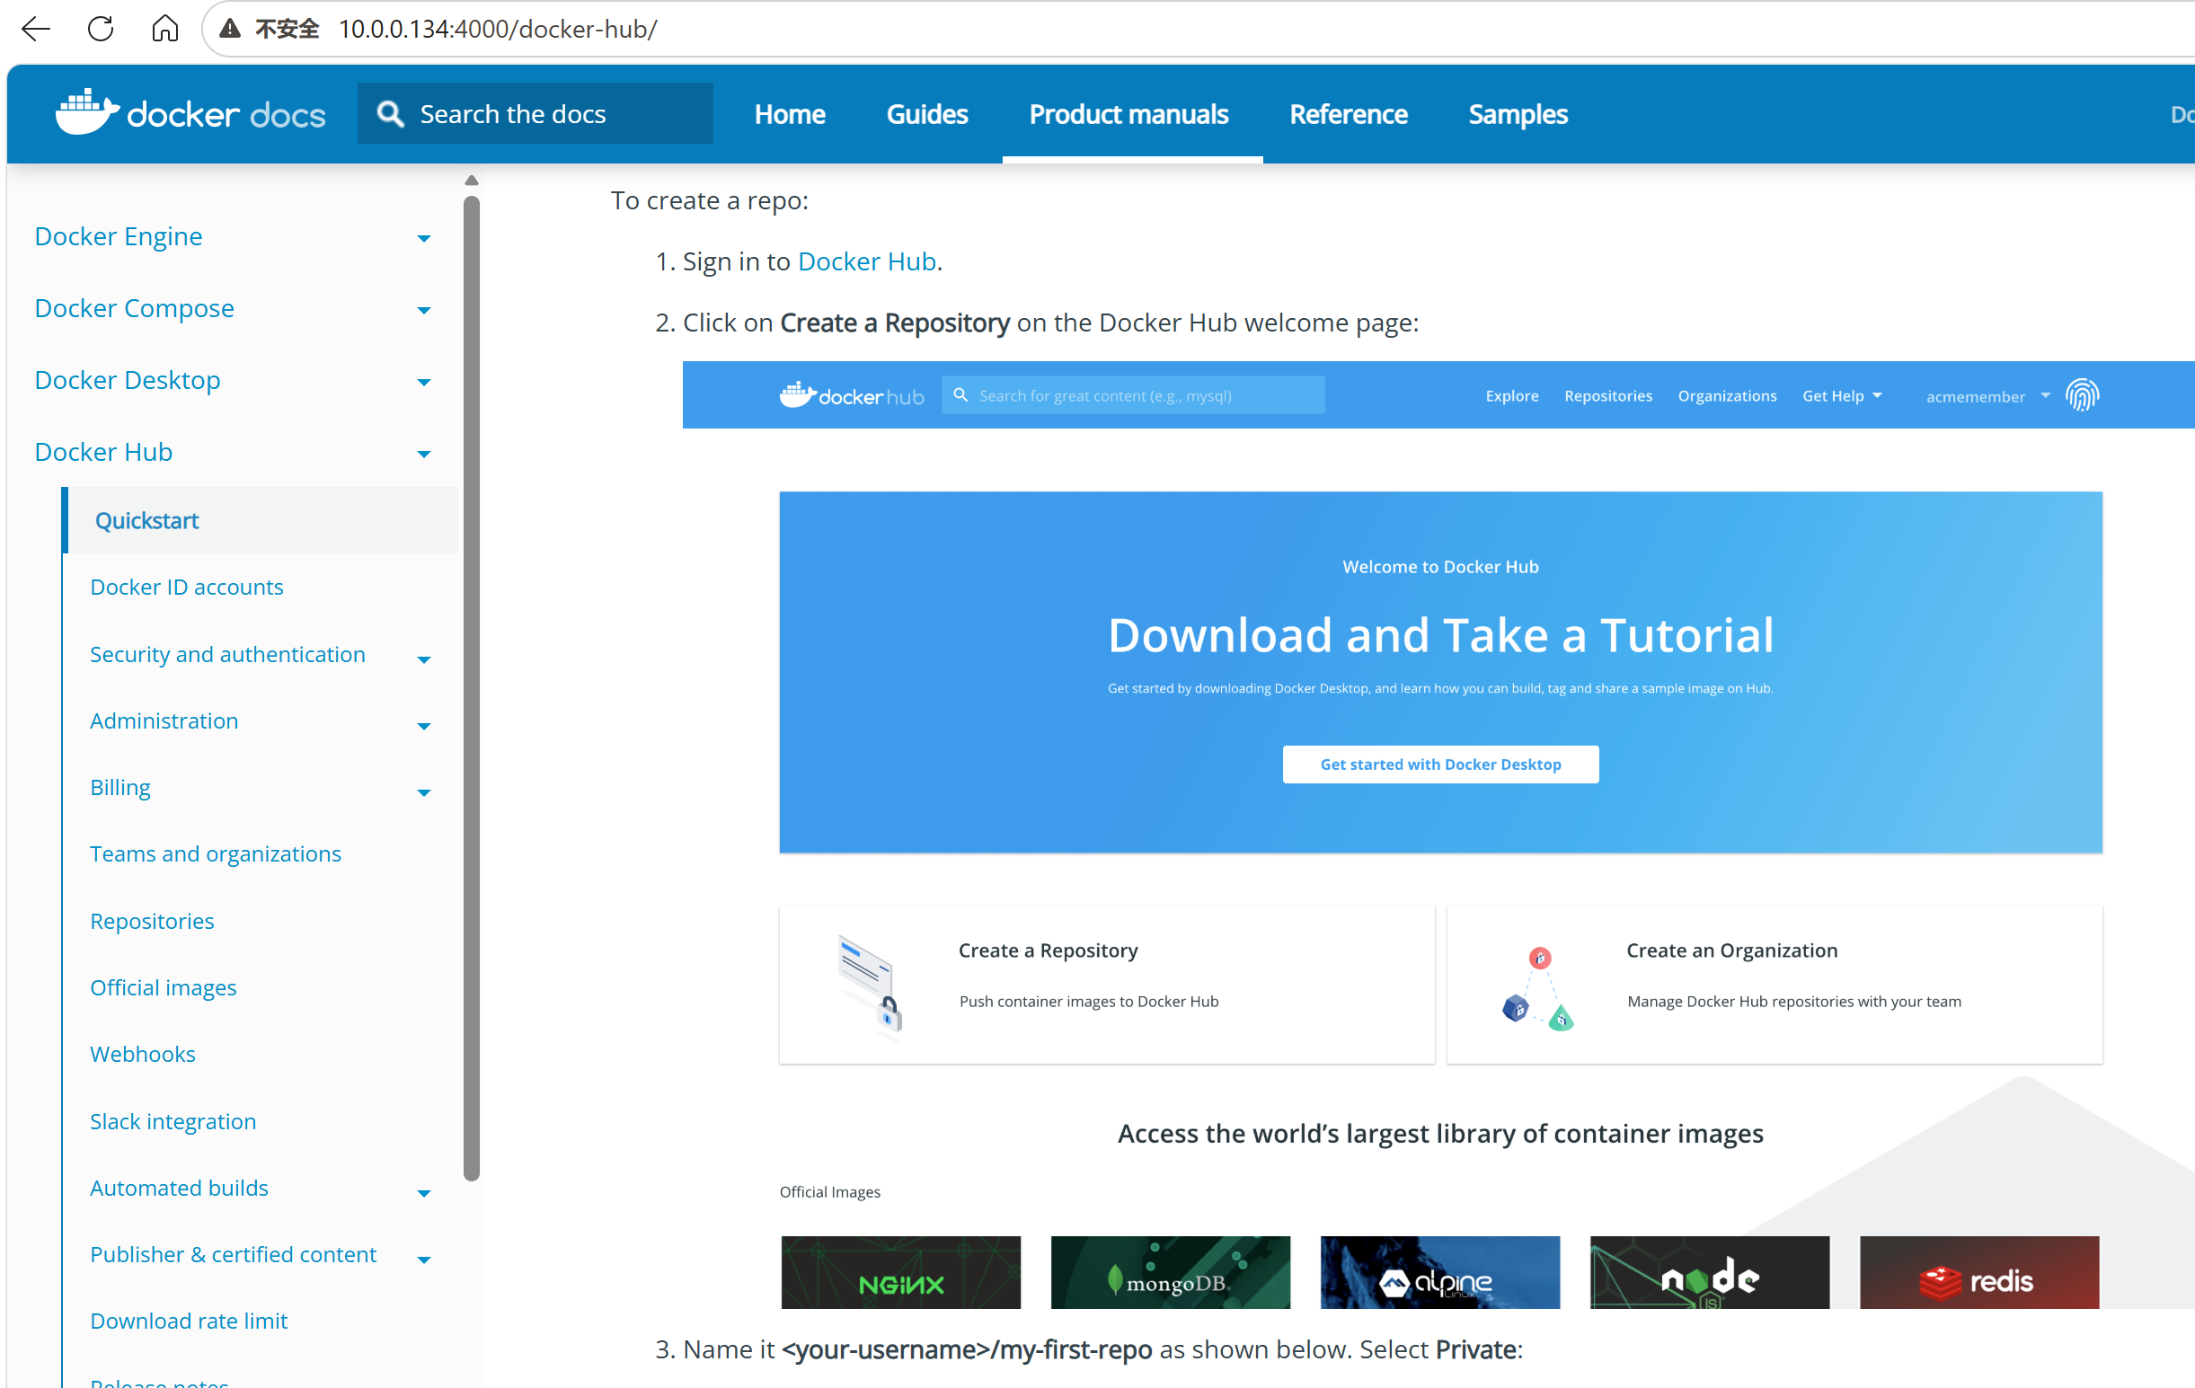Click the node image thumbnail
The image size is (2195, 1388).
click(x=1709, y=1273)
